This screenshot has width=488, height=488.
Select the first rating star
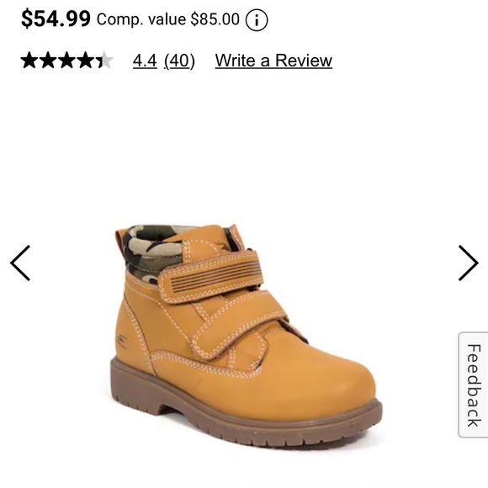click(29, 60)
